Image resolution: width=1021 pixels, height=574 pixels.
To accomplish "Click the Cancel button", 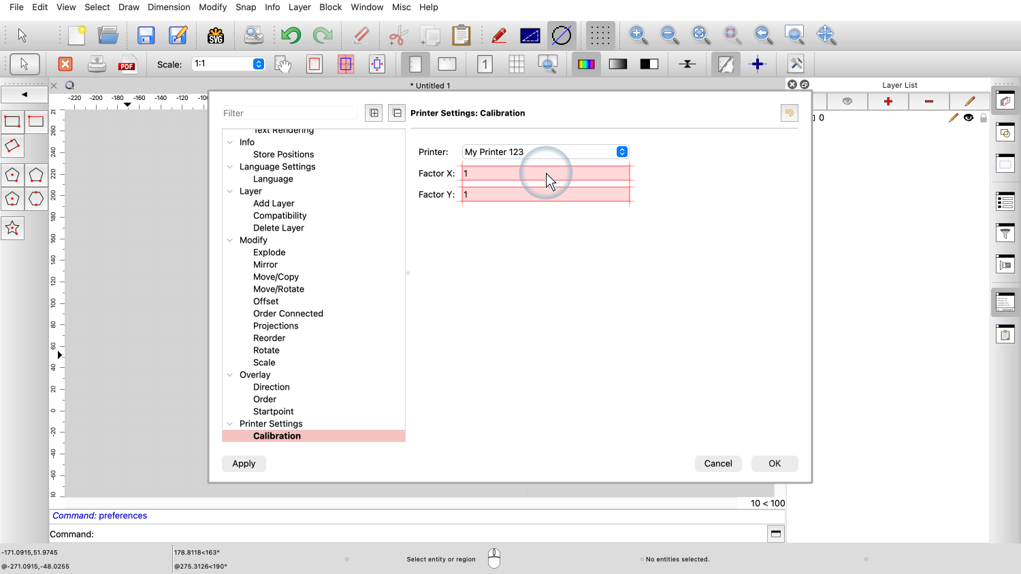I will tap(718, 463).
